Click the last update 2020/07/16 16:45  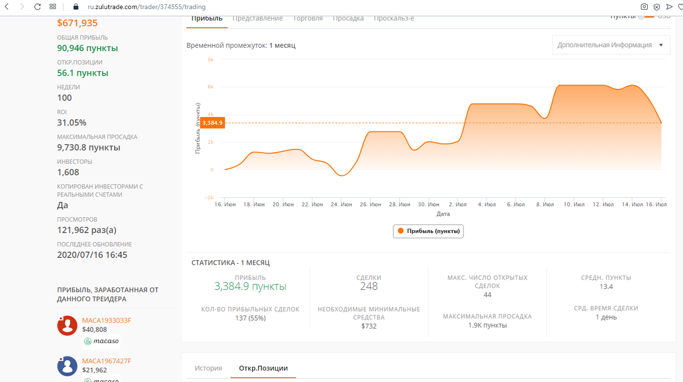pos(92,255)
